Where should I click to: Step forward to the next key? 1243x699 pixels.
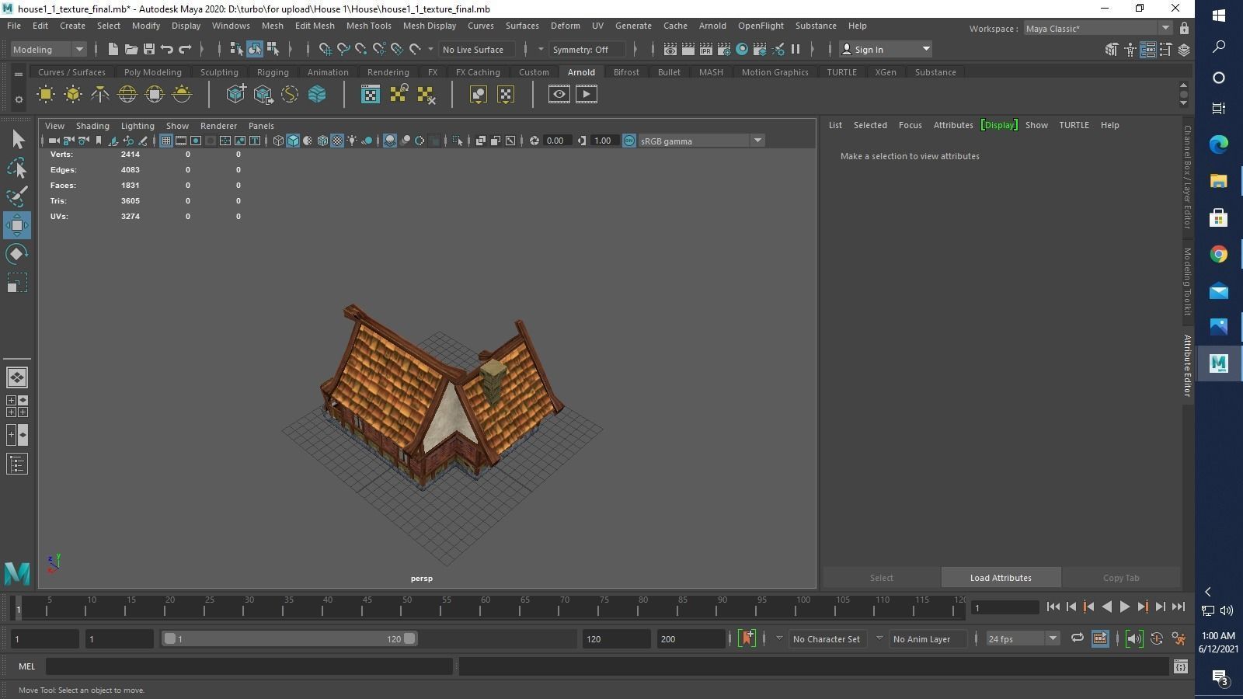(x=1142, y=607)
